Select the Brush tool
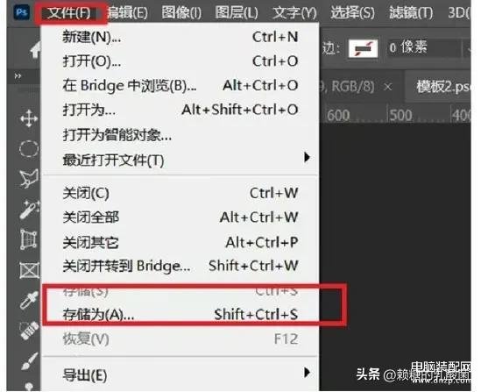This screenshot has height=392, width=481. click(x=30, y=360)
